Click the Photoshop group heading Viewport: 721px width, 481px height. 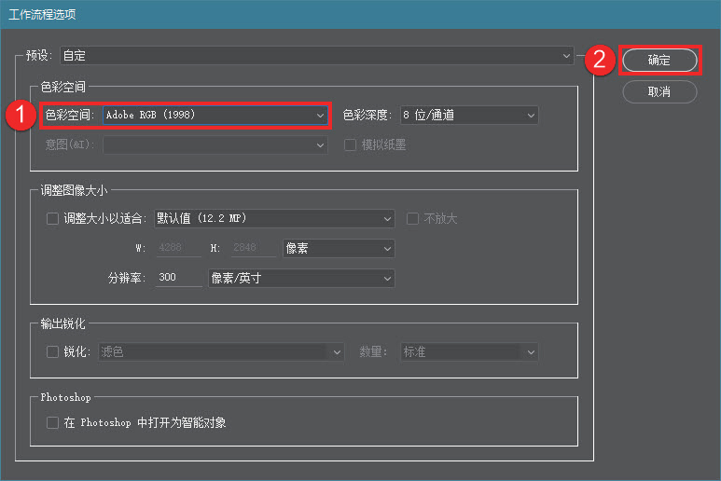[x=65, y=397]
